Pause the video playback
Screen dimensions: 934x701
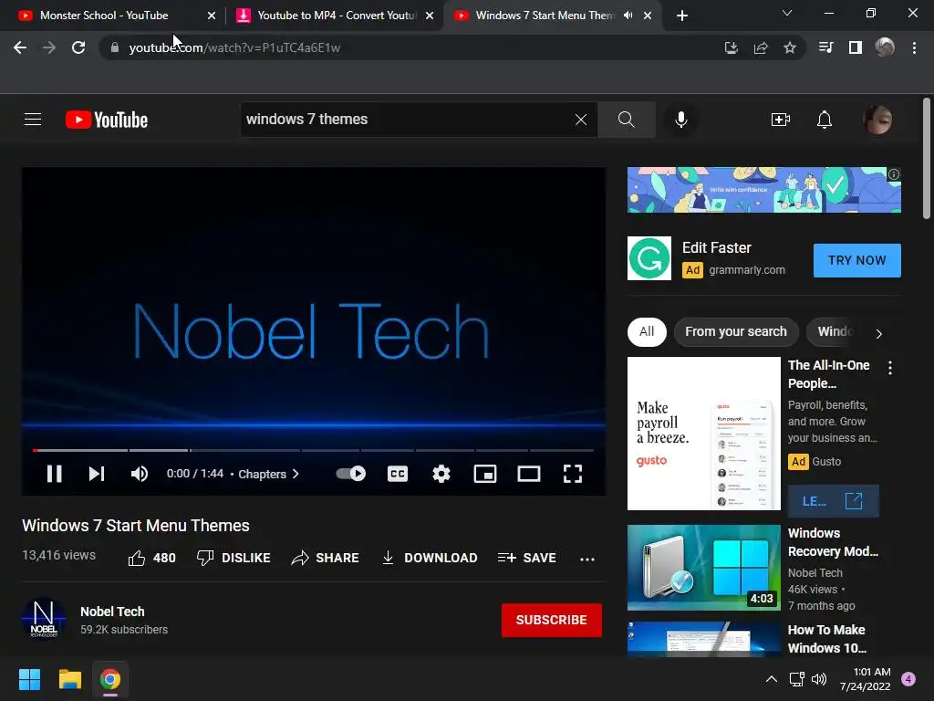point(54,474)
